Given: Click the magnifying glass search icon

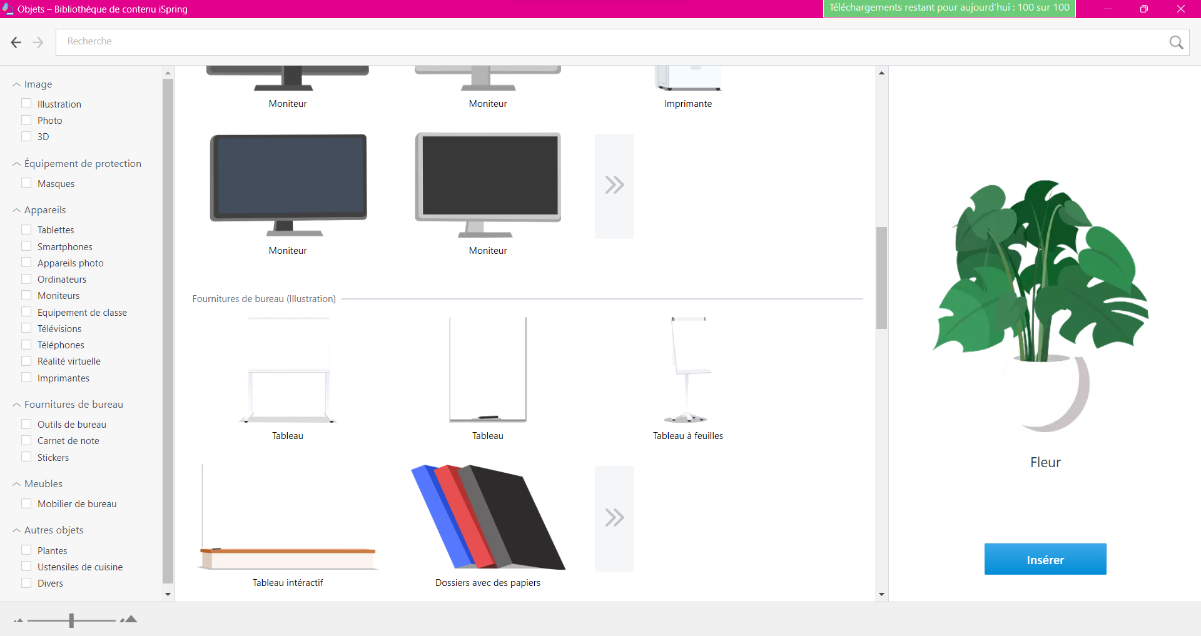Looking at the screenshot, I should coord(1176,42).
